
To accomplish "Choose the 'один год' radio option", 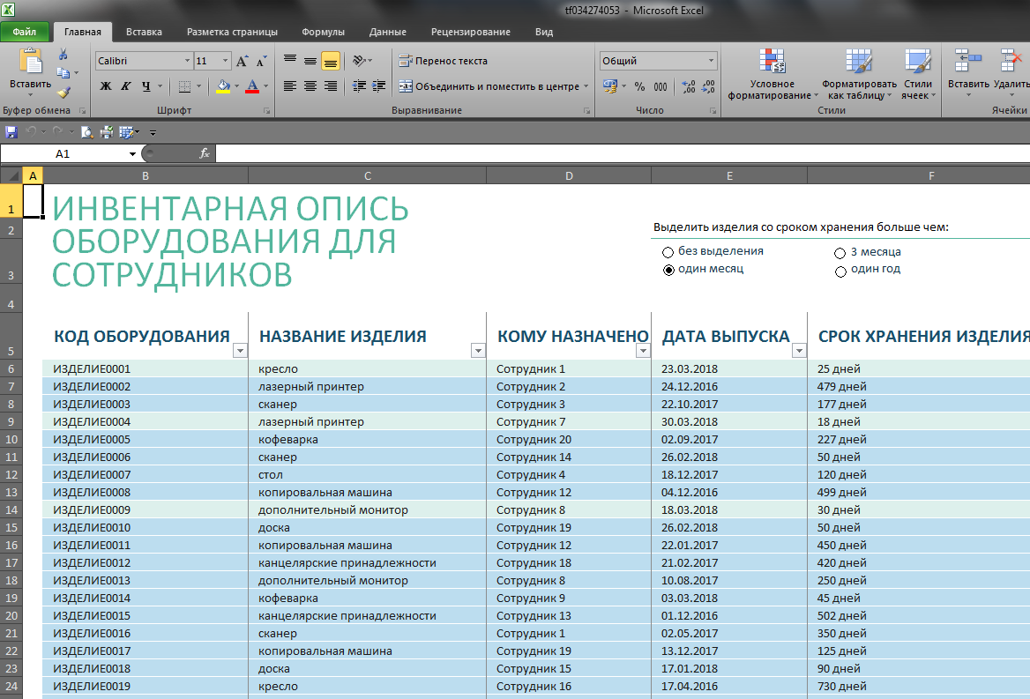I will click(x=840, y=271).
